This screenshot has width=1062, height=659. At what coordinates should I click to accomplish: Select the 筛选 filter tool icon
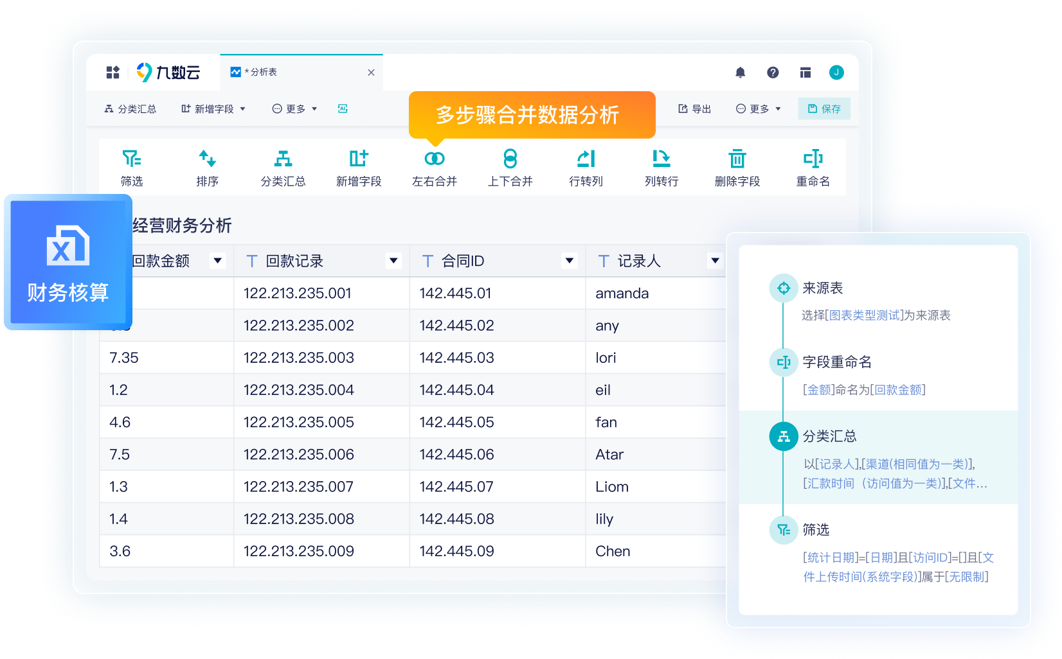click(x=132, y=159)
